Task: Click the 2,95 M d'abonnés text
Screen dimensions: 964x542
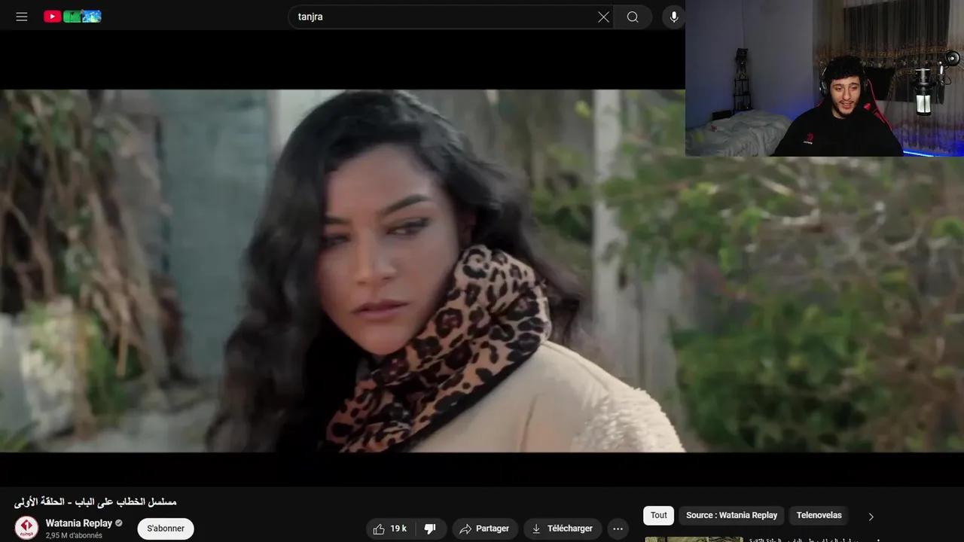Action: [x=74, y=536]
